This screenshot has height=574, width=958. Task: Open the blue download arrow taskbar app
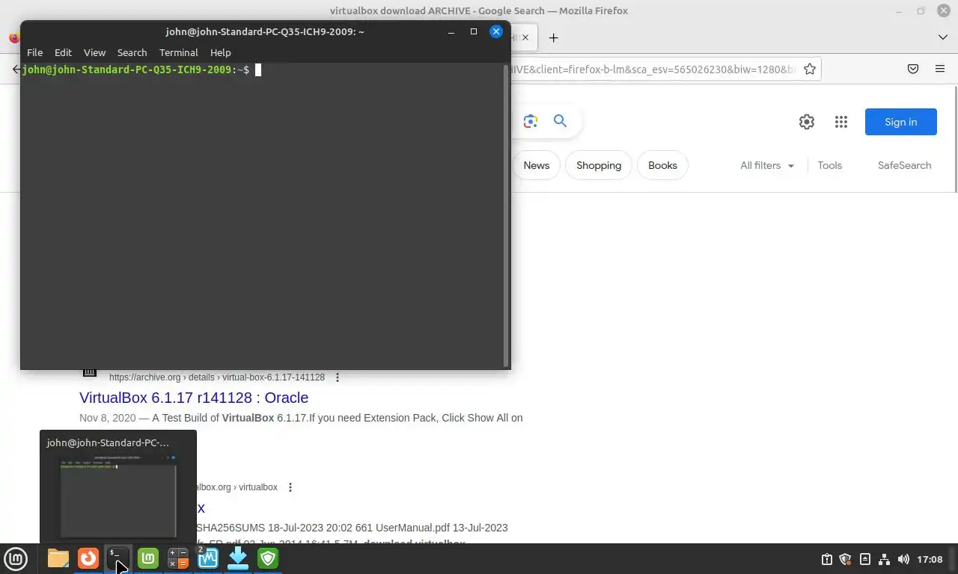point(238,558)
